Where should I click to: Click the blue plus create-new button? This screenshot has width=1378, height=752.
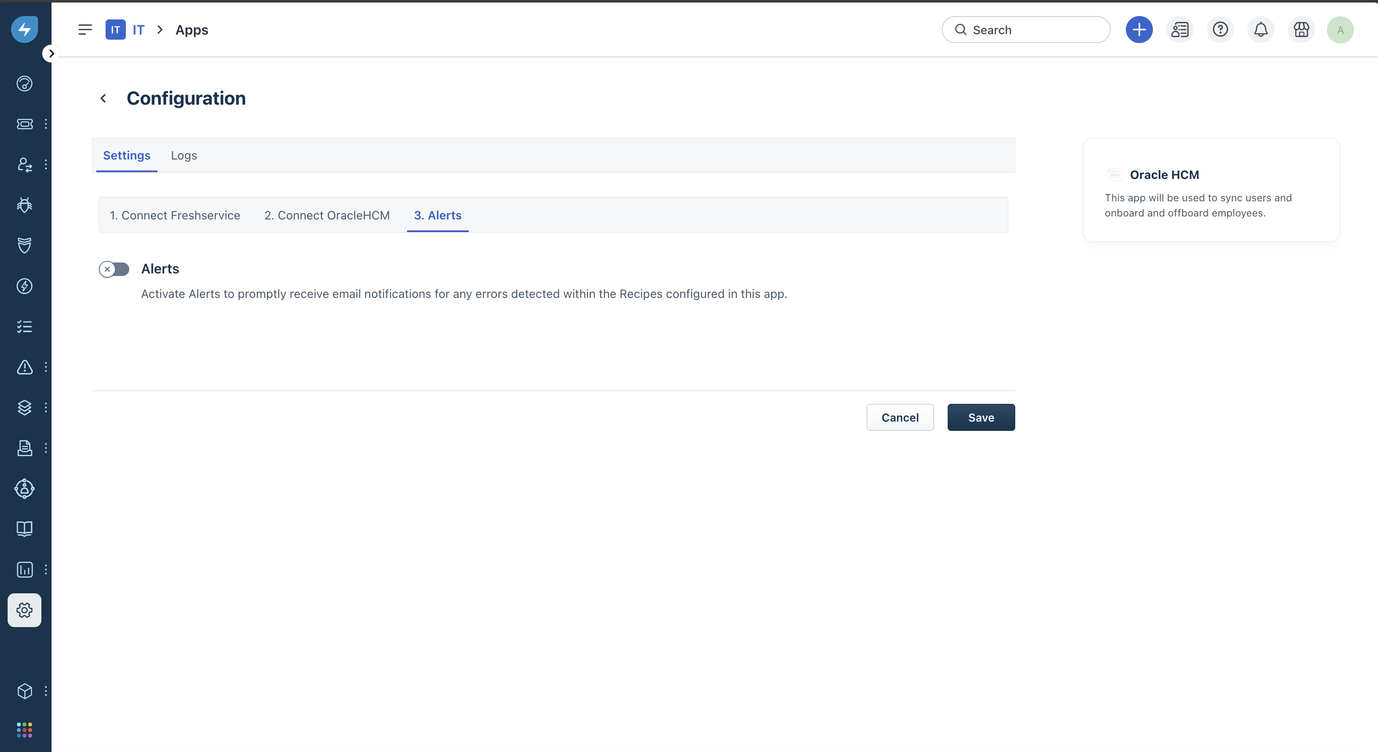tap(1139, 30)
